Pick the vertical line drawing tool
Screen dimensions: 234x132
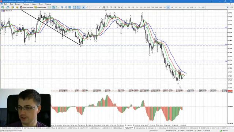pos(92,7)
